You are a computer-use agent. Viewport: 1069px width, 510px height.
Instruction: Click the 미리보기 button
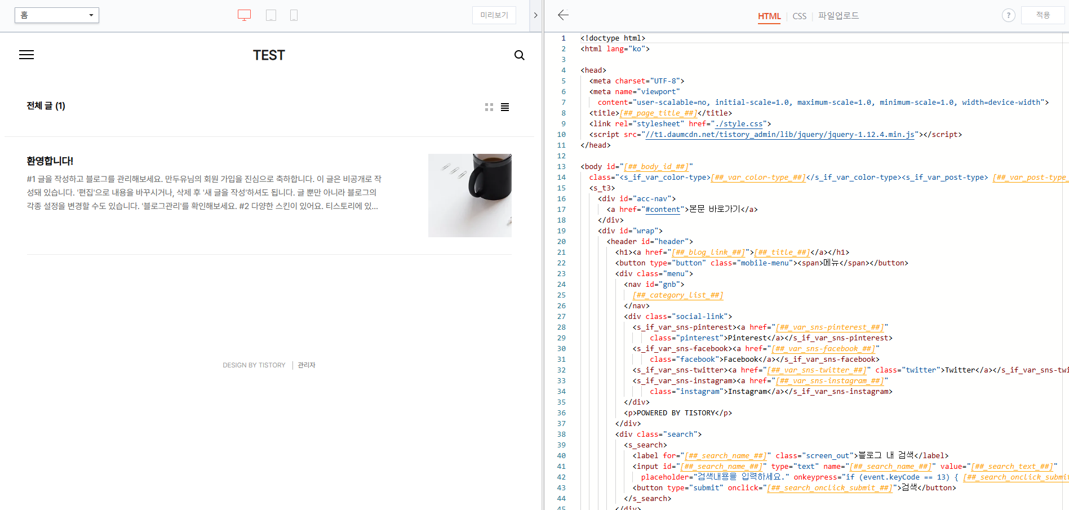pyautogui.click(x=494, y=15)
